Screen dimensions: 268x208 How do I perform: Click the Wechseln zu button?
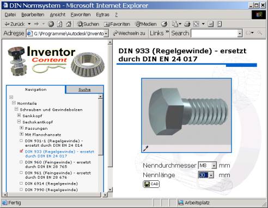point(129,33)
